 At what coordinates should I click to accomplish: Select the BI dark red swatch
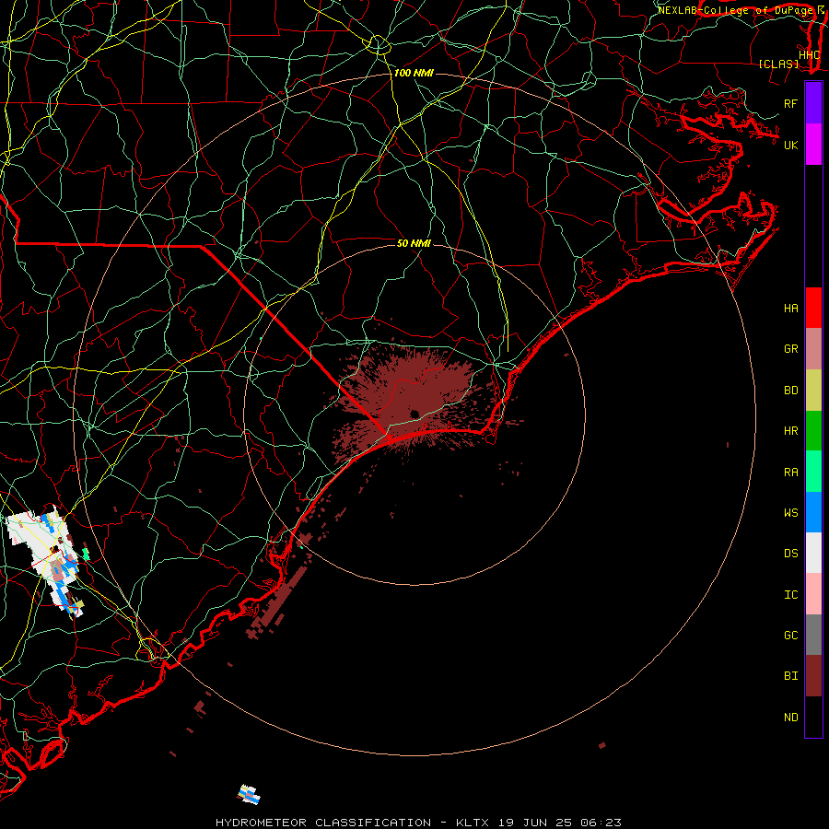point(813,676)
